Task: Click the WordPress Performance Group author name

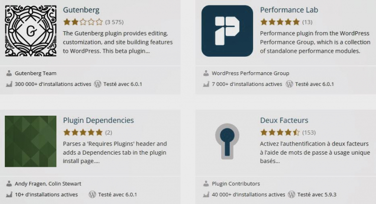Action: (250, 73)
